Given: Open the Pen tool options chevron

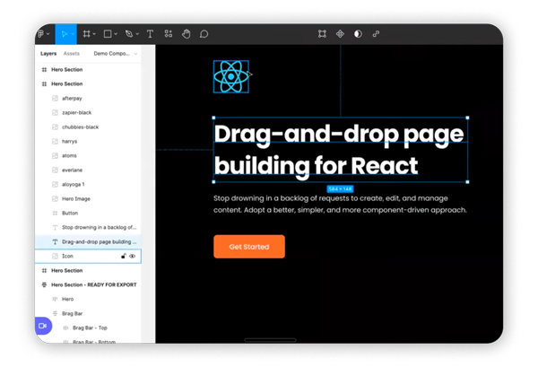Looking at the screenshot, I should tap(137, 34).
